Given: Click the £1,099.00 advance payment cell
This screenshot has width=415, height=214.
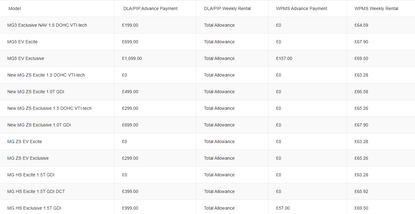Looking at the screenshot, I should [132, 58].
